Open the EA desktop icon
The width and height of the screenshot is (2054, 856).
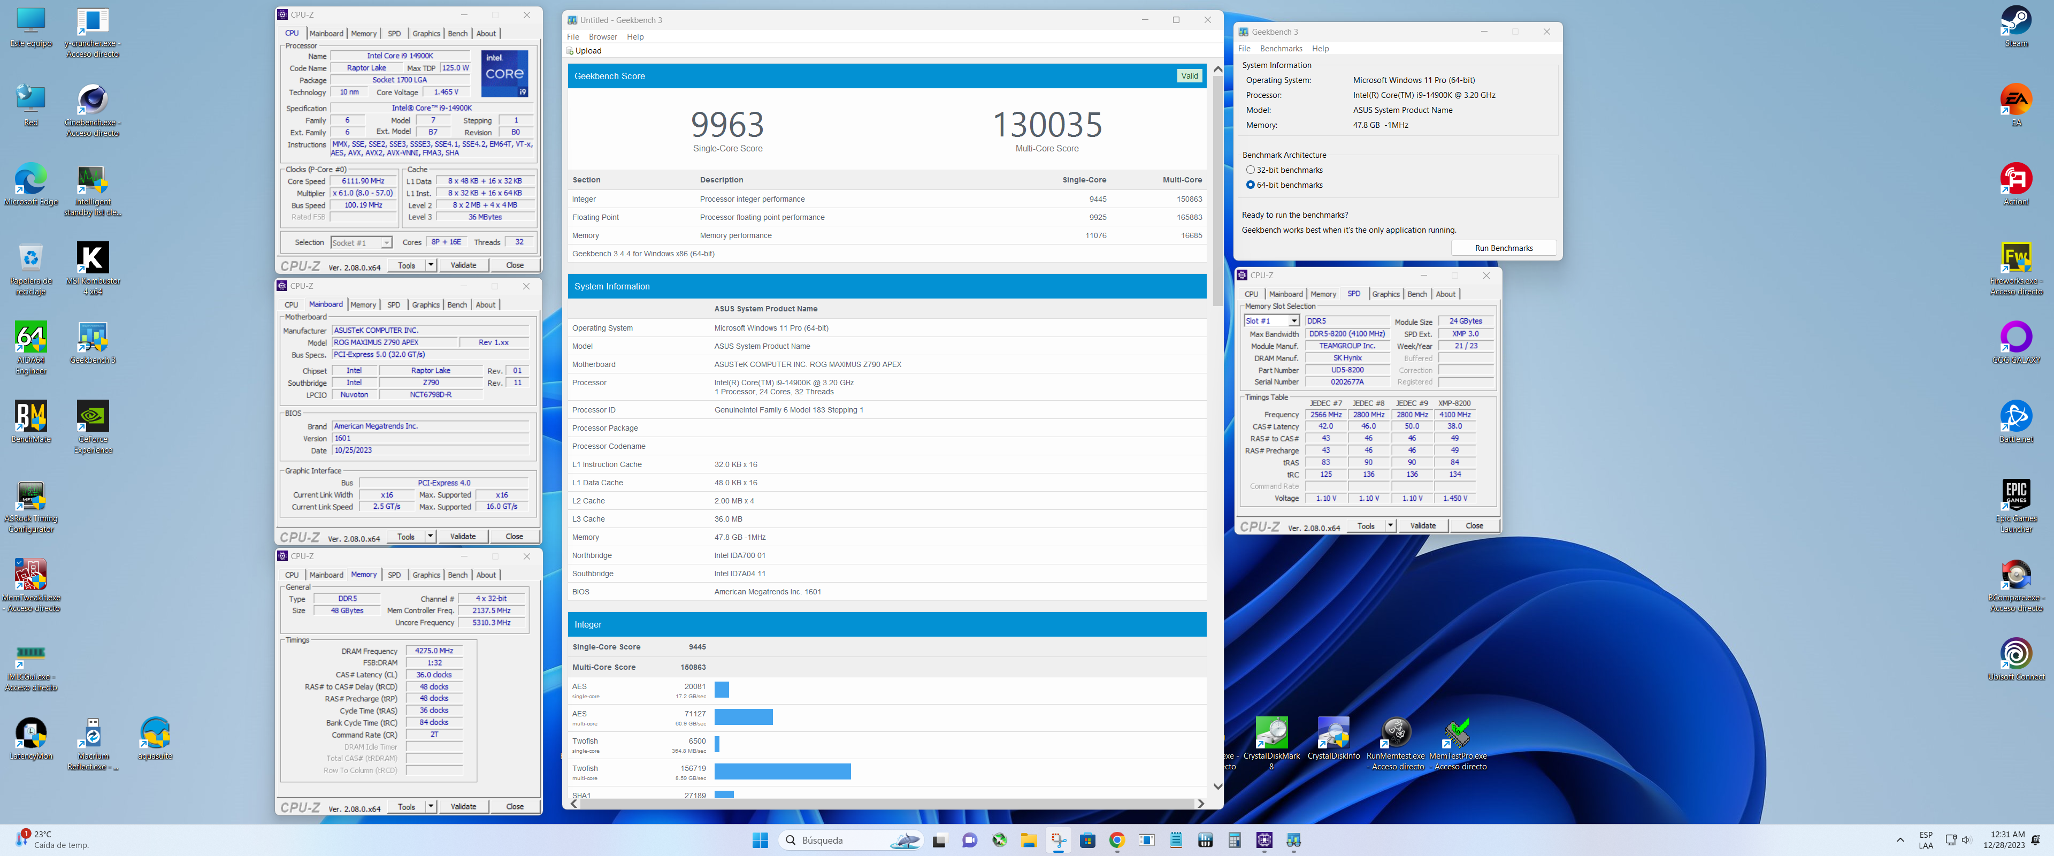(2015, 105)
